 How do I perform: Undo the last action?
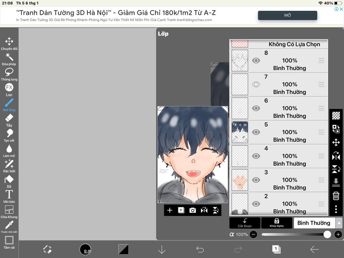pos(200,250)
